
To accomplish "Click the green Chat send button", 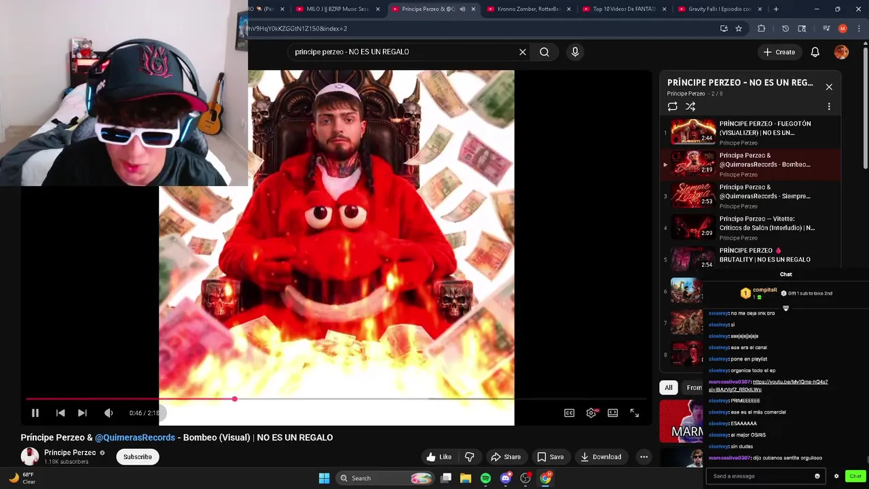I will (x=855, y=476).
